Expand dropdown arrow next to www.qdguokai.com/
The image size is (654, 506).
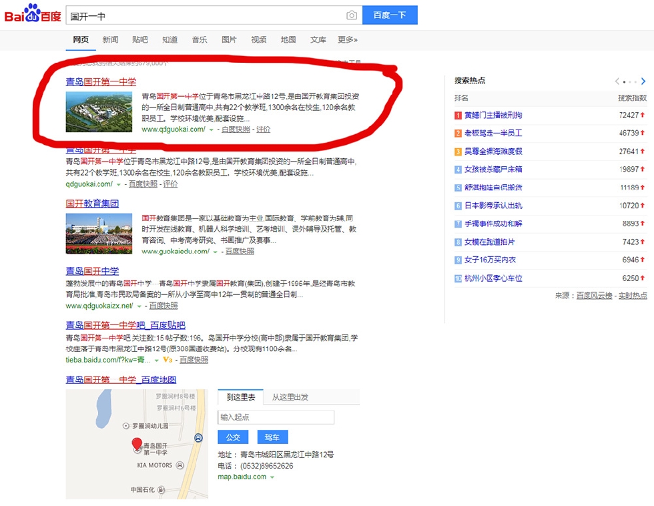click(211, 130)
